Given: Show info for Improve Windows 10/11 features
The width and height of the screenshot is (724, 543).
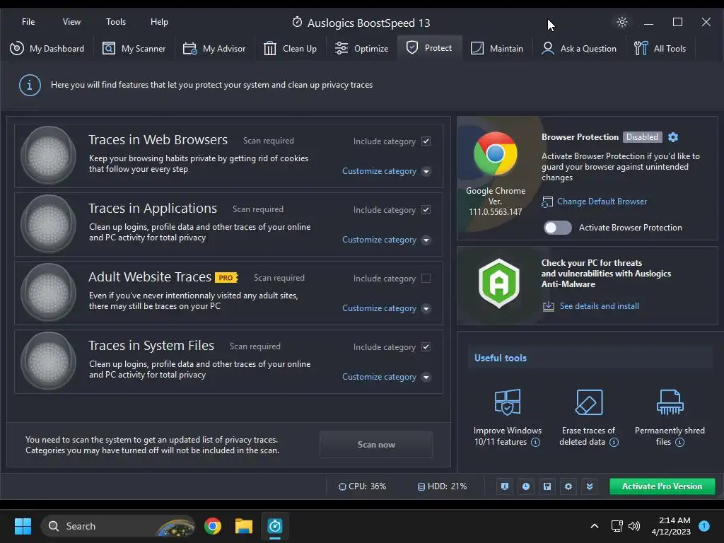Looking at the screenshot, I should click(x=536, y=442).
